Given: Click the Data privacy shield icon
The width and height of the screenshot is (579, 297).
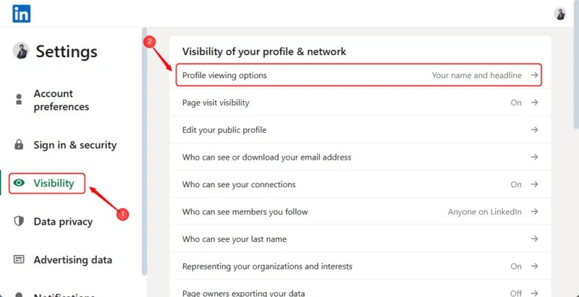Looking at the screenshot, I should point(20,221).
